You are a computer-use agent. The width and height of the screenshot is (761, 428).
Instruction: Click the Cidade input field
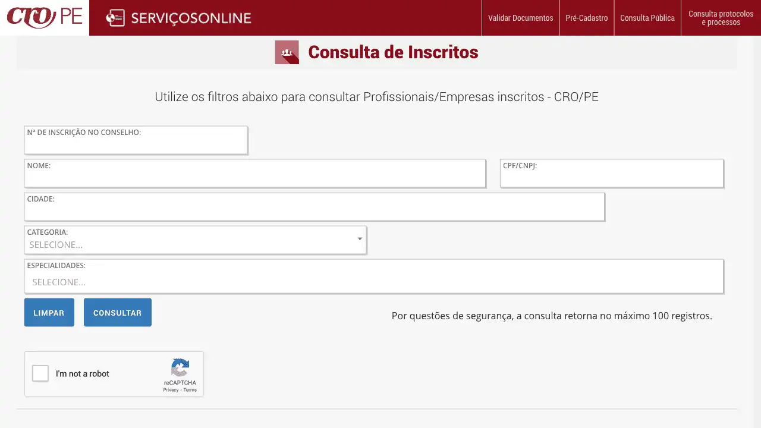(x=314, y=211)
